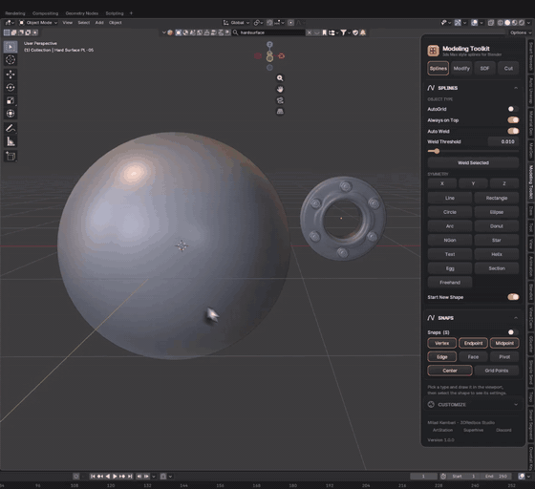Open the overlays dropdown arrow

click(481, 23)
